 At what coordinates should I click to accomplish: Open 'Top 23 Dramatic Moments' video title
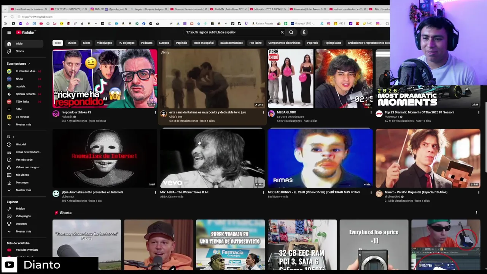click(x=419, y=113)
